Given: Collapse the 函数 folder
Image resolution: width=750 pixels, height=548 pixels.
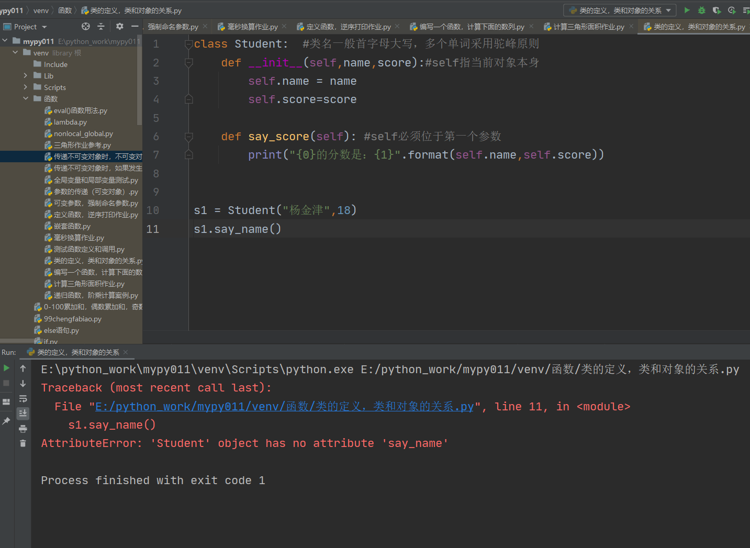Looking at the screenshot, I should pyautogui.click(x=26, y=98).
